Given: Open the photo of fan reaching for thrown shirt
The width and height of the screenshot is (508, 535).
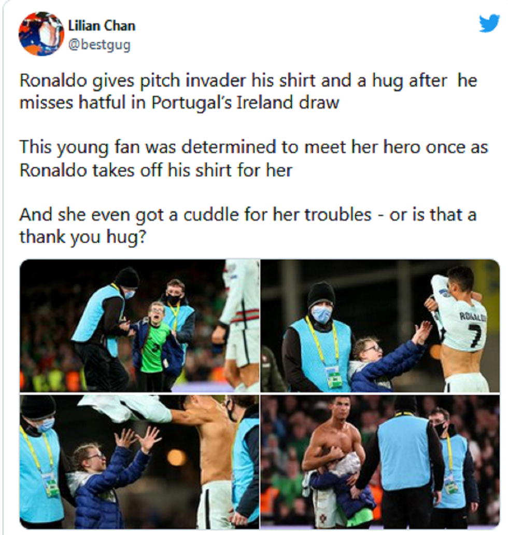Looking at the screenshot, I should coord(139,462).
